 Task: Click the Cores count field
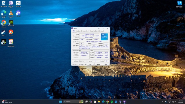tap(96, 61)
